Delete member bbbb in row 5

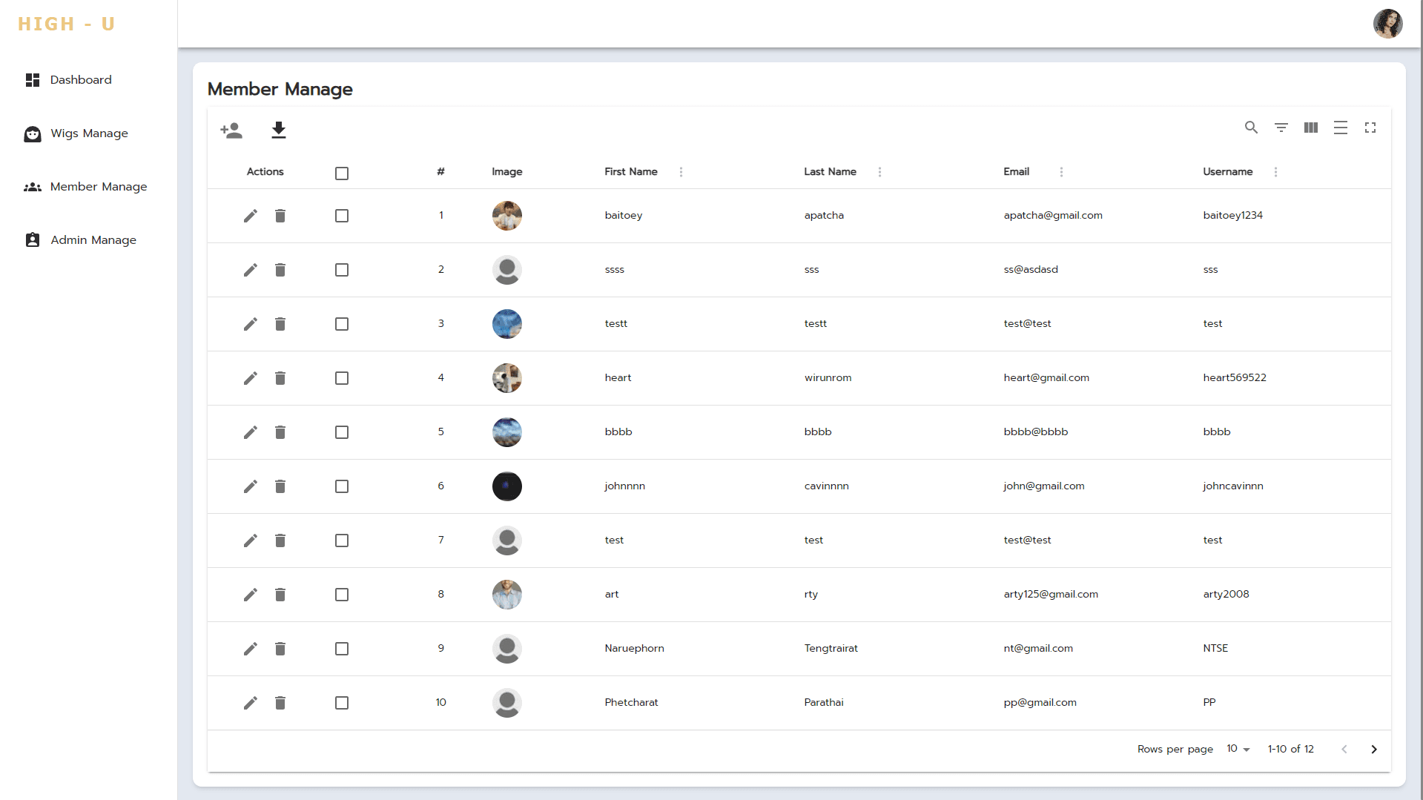(280, 432)
